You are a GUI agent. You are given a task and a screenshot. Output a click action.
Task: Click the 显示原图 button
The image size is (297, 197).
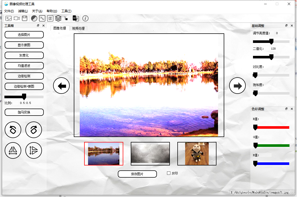pyautogui.click(x=24, y=45)
